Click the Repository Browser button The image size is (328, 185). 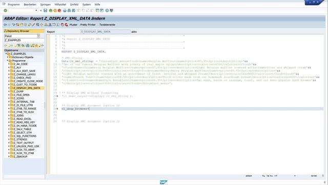pos(24,31)
